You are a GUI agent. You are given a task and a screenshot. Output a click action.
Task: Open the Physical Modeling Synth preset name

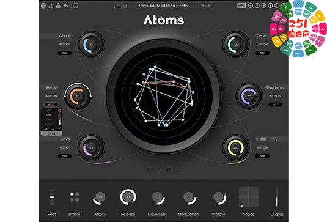pyautogui.click(x=163, y=6)
